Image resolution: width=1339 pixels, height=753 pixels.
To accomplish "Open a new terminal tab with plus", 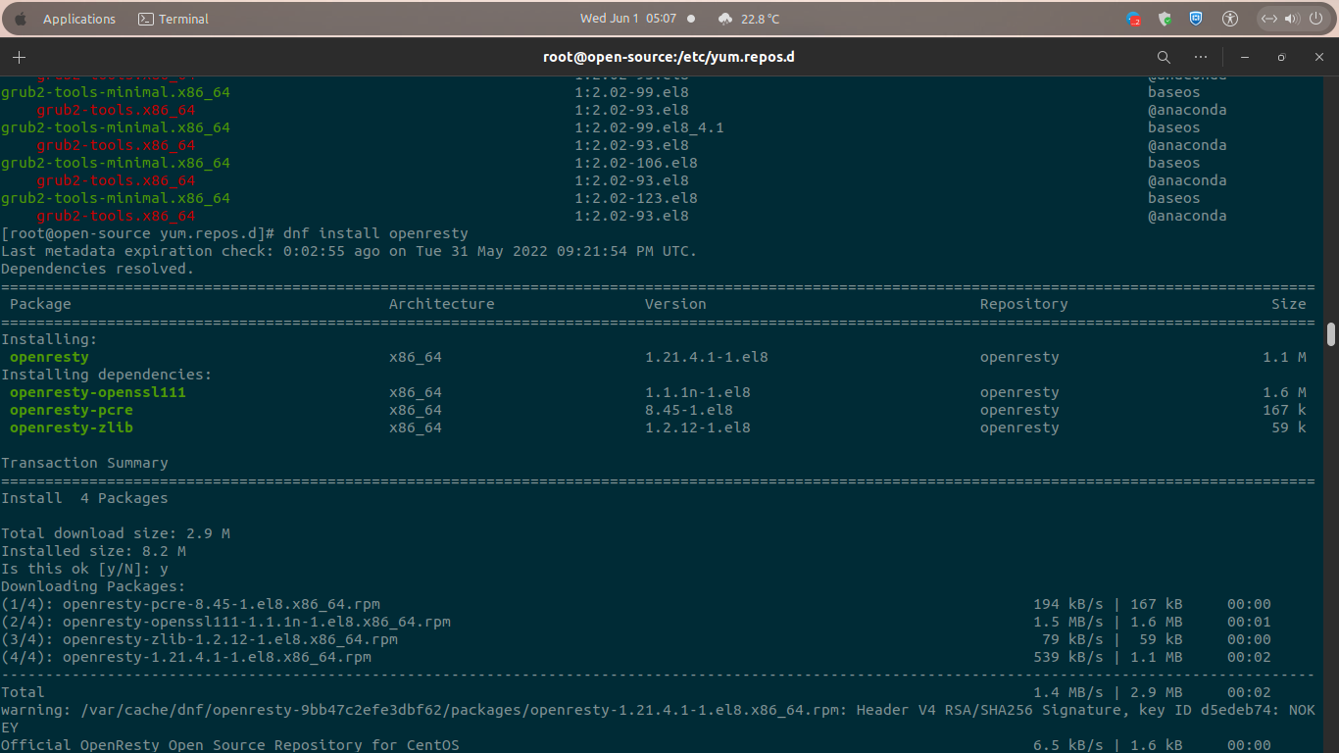I will click(x=19, y=57).
